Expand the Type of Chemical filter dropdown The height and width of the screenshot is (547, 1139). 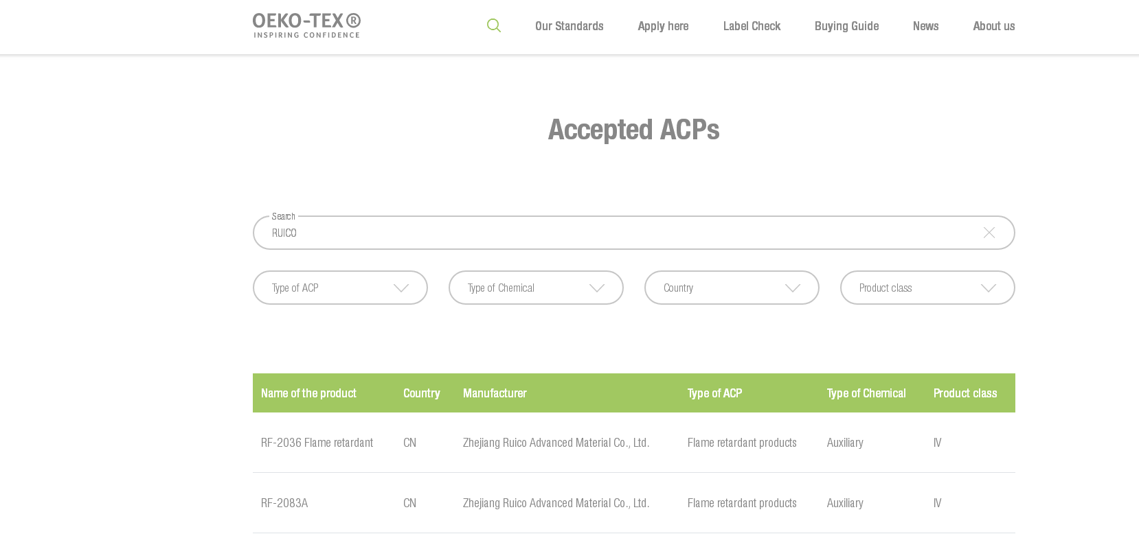coord(536,288)
